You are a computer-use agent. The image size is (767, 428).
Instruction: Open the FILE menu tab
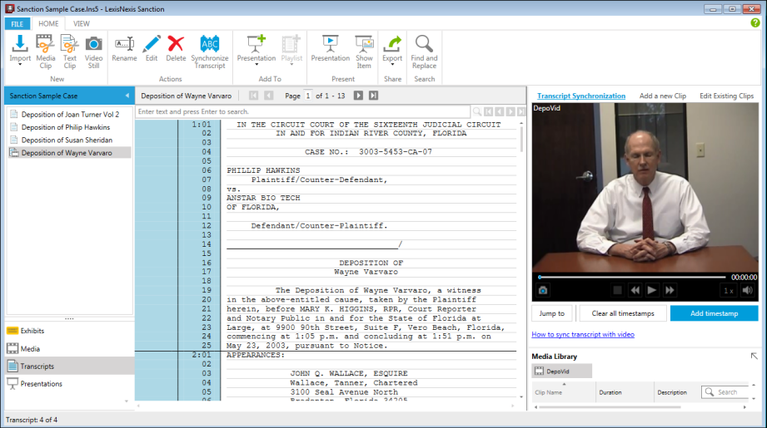point(17,24)
